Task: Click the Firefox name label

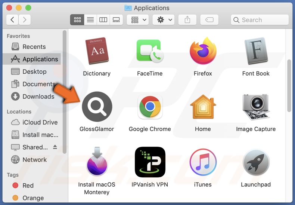Action: [x=203, y=73]
